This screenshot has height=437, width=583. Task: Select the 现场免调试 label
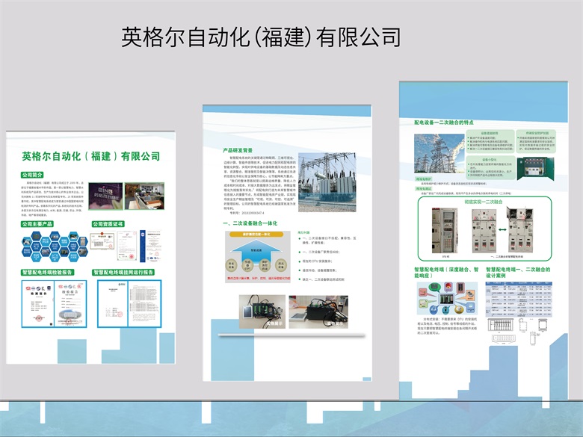click(x=424, y=189)
